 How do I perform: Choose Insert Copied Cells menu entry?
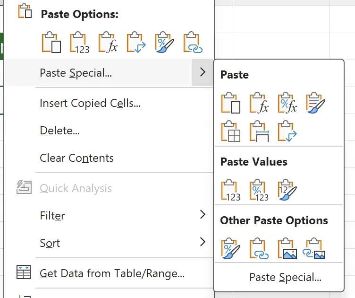(90, 103)
